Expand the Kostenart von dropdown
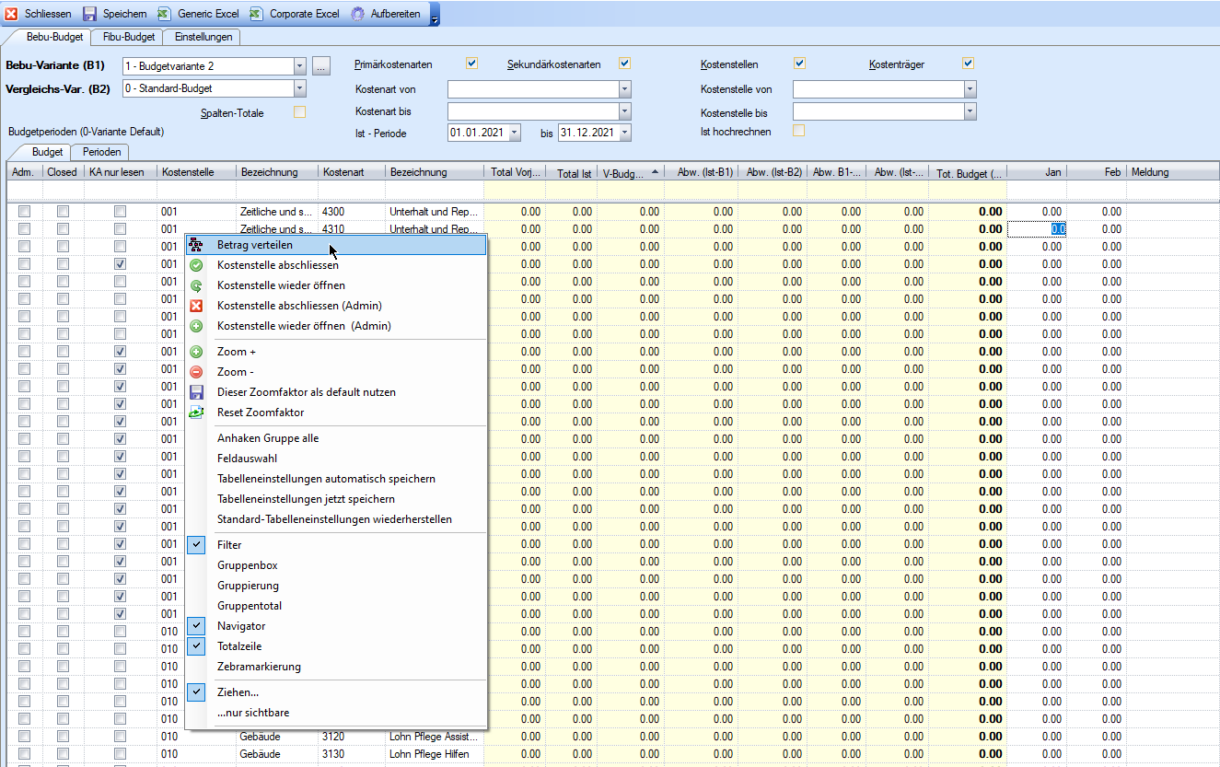Viewport: 1220px width, 767px height. (625, 89)
